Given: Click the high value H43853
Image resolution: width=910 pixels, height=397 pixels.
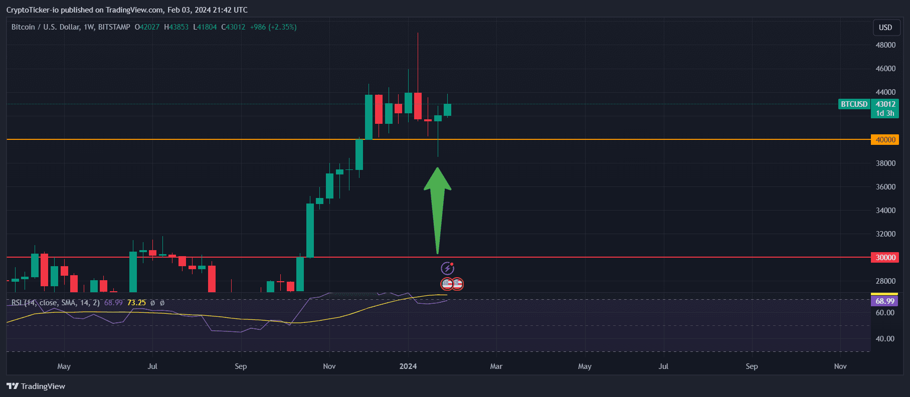Looking at the screenshot, I should point(176,27).
